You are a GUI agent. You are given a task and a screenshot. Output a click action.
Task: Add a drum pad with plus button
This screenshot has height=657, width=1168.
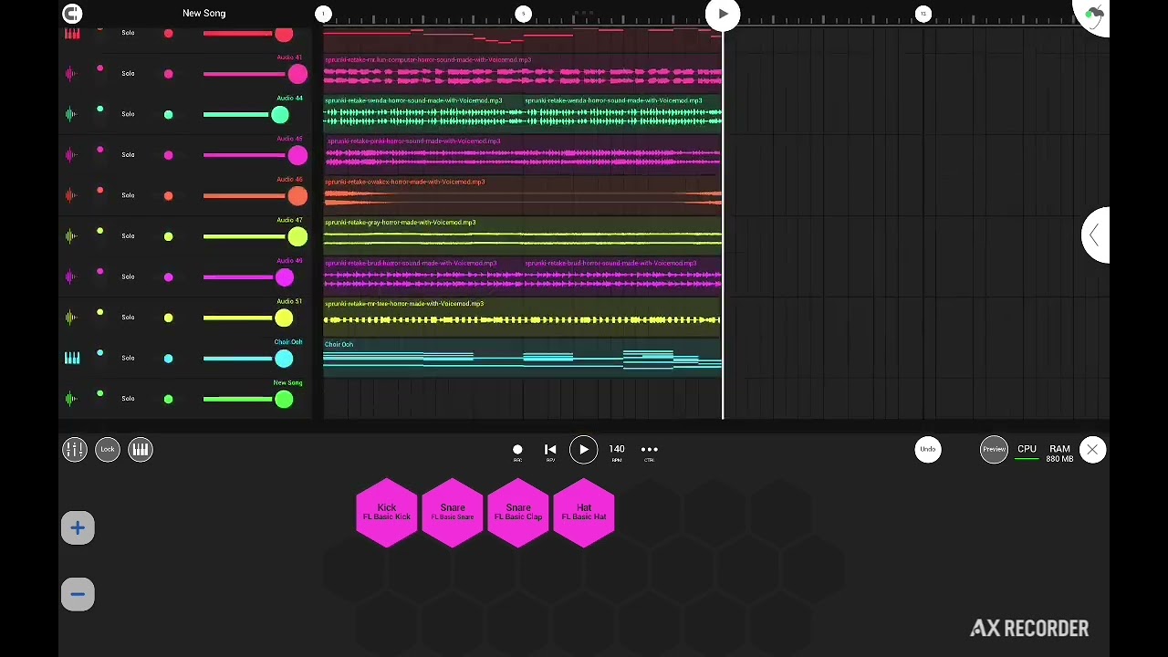coord(78,528)
